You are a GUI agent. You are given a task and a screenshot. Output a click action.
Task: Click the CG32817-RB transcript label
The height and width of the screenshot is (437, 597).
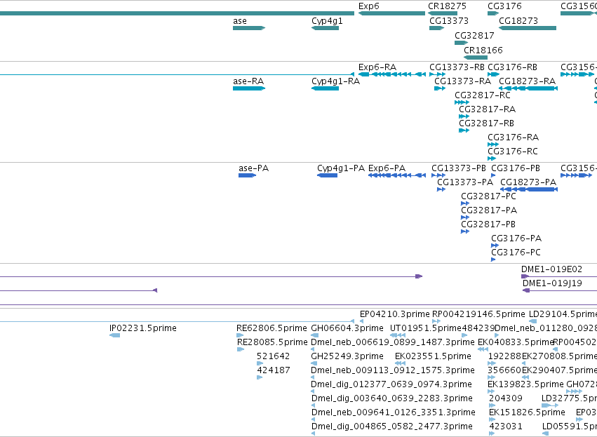pyautogui.click(x=486, y=123)
